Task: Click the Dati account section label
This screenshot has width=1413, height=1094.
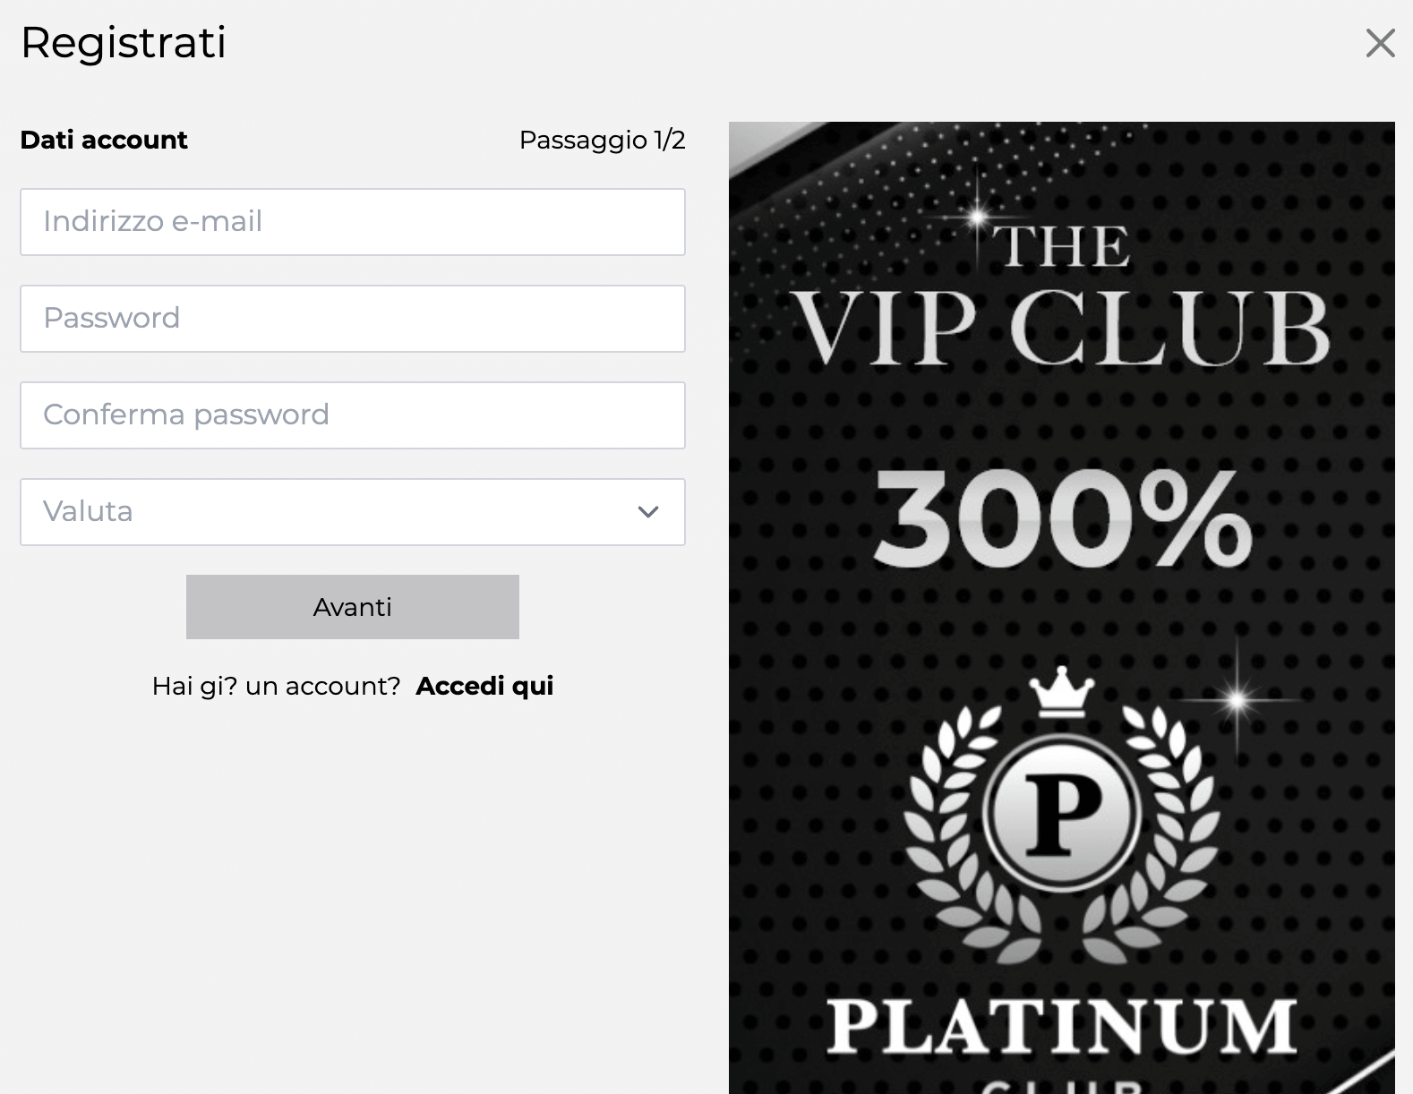Action: pos(104,140)
